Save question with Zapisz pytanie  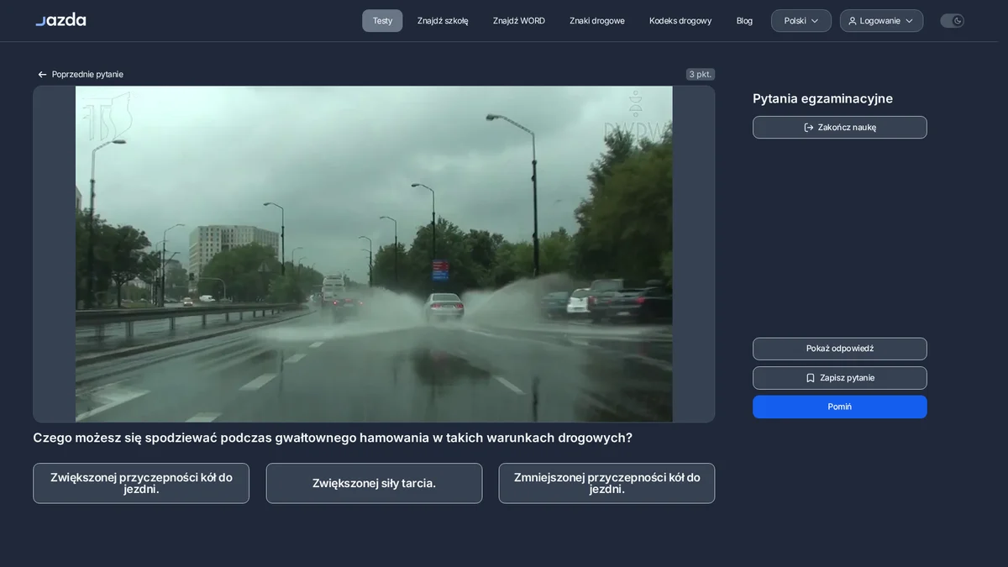click(840, 378)
